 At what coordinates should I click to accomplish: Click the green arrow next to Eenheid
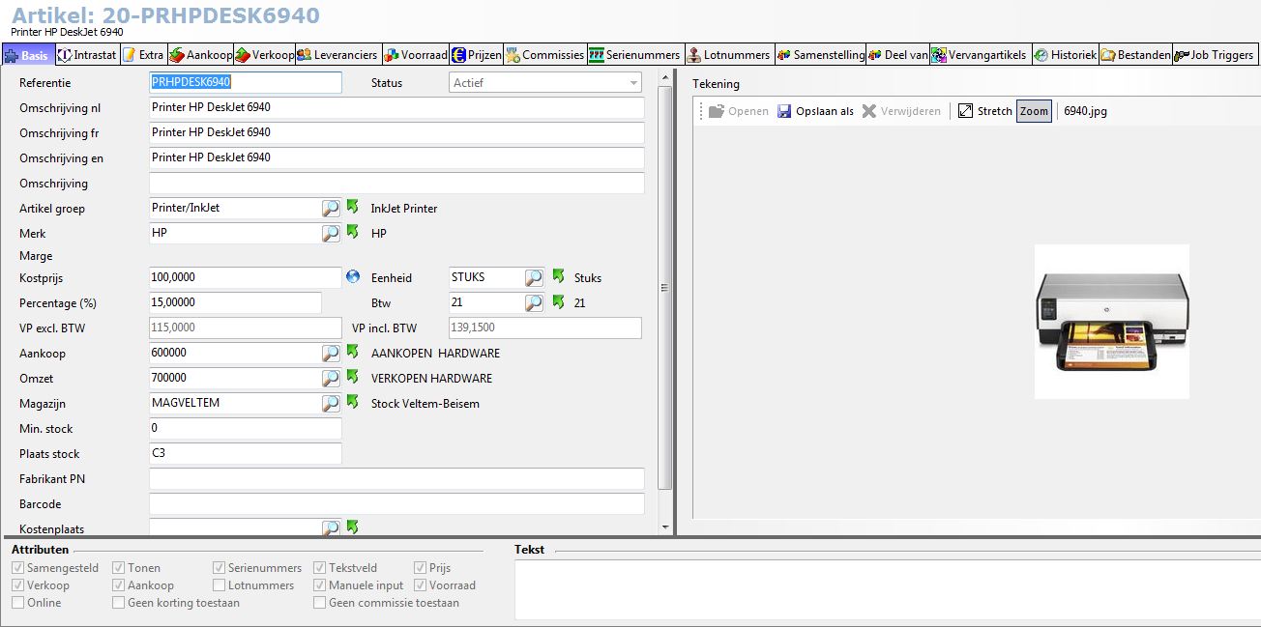559,276
